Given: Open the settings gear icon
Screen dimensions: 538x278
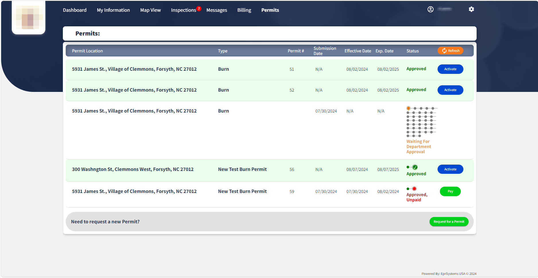Looking at the screenshot, I should [471, 9].
